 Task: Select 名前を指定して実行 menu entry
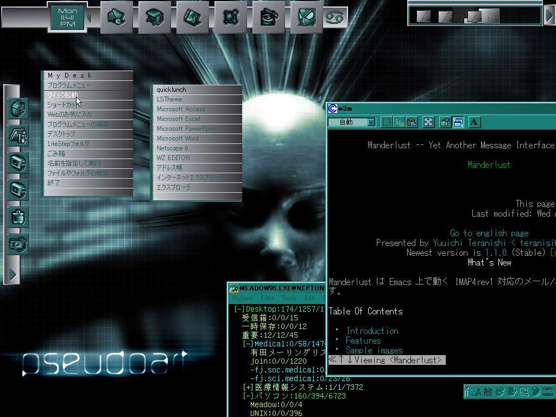coord(88,163)
